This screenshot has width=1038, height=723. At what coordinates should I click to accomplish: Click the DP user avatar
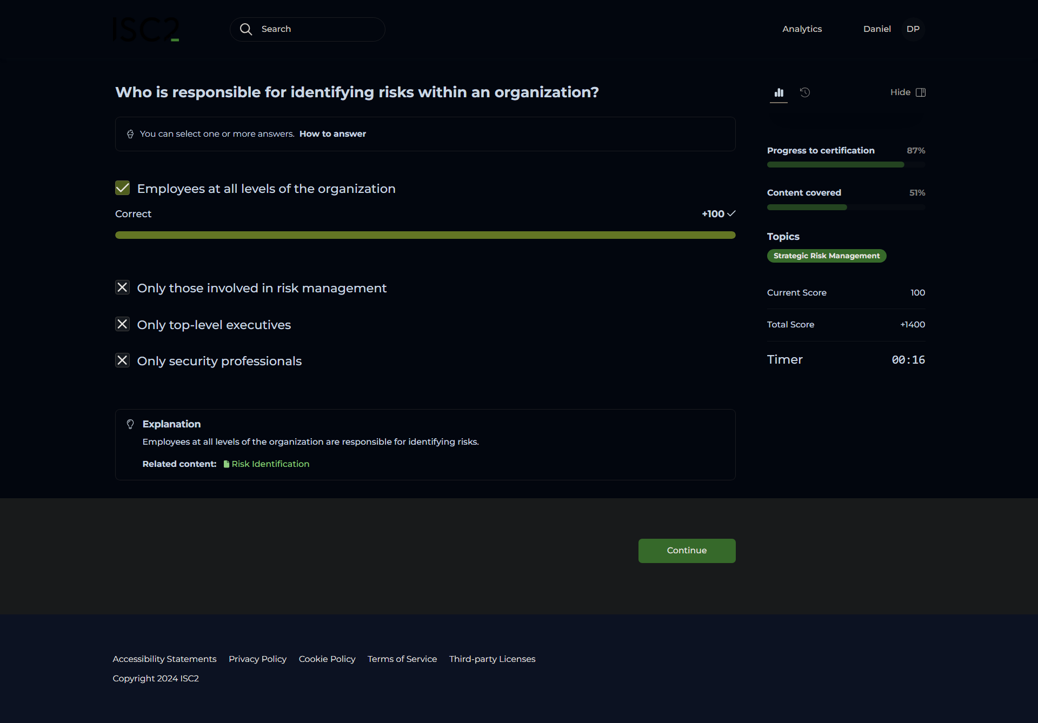coord(913,29)
